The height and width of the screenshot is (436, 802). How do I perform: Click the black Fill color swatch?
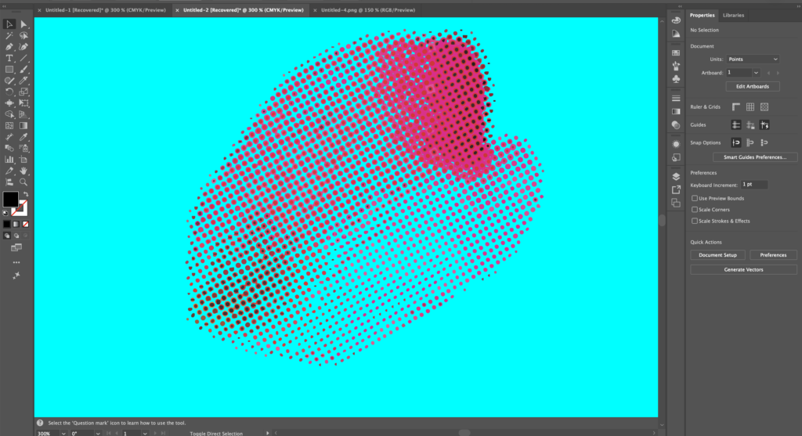point(10,199)
